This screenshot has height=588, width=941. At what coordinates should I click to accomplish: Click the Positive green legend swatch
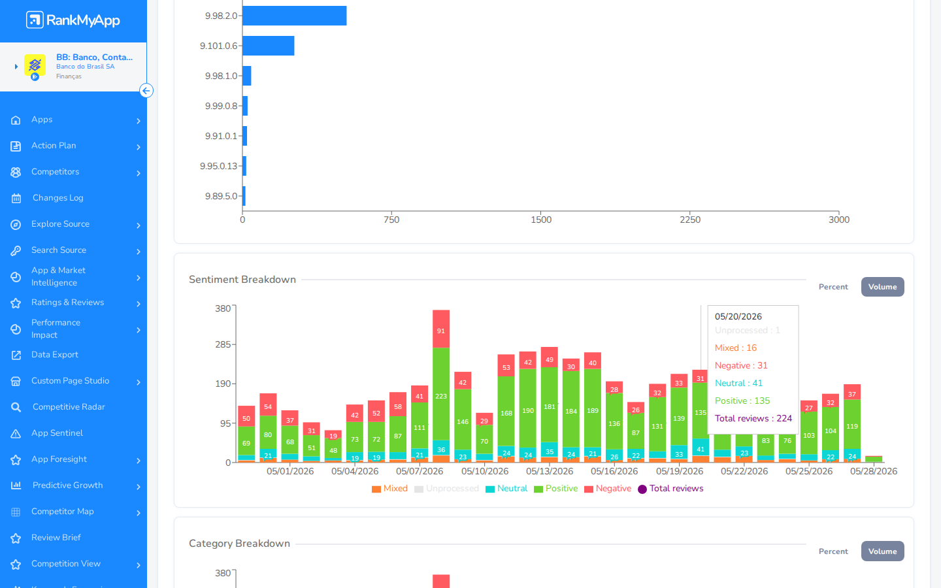click(538, 489)
